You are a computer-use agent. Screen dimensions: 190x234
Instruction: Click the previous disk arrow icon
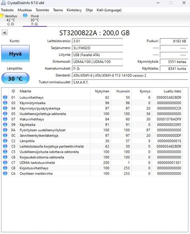click(5, 33)
